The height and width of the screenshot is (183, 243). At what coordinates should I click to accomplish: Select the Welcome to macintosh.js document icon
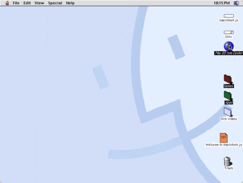pos(224,138)
